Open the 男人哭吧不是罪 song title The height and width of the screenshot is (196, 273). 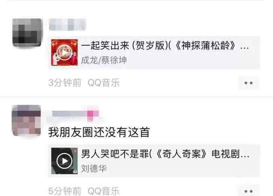coord(165,154)
